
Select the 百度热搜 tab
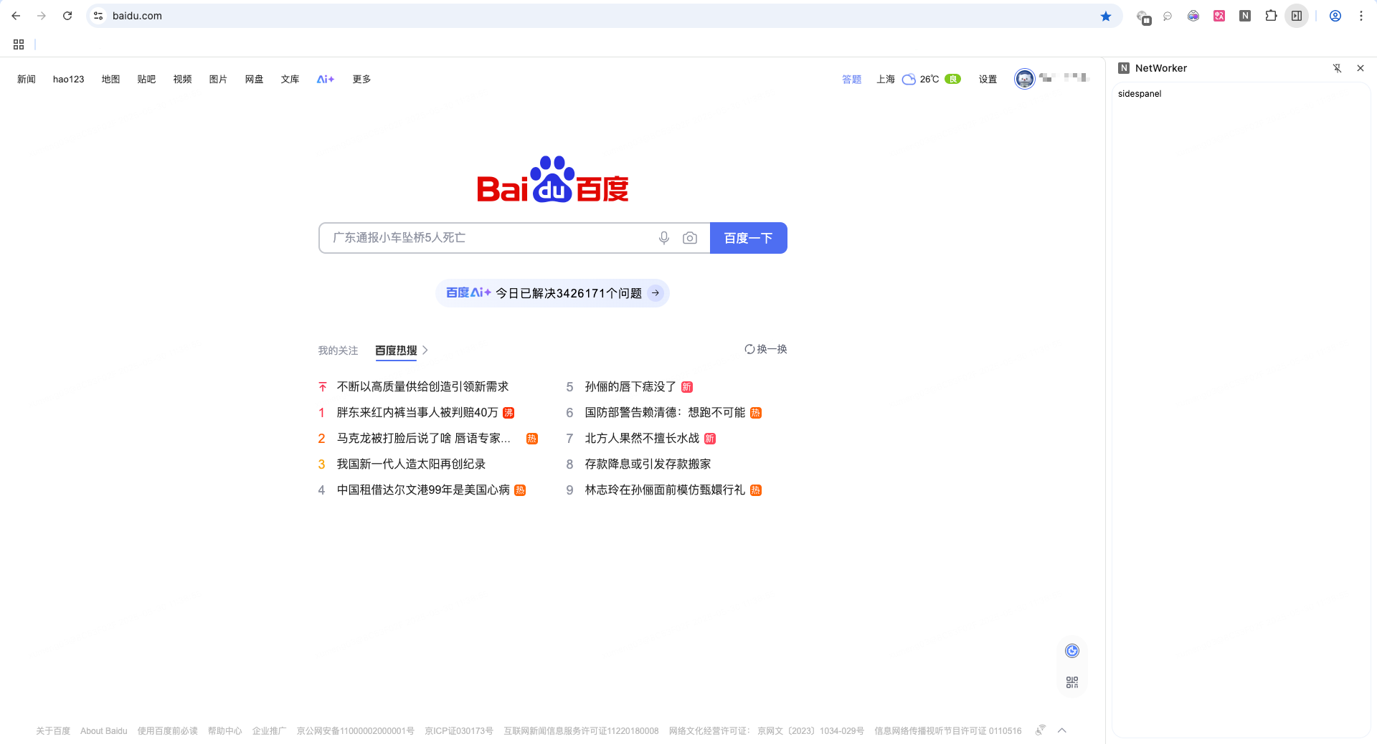pos(396,350)
